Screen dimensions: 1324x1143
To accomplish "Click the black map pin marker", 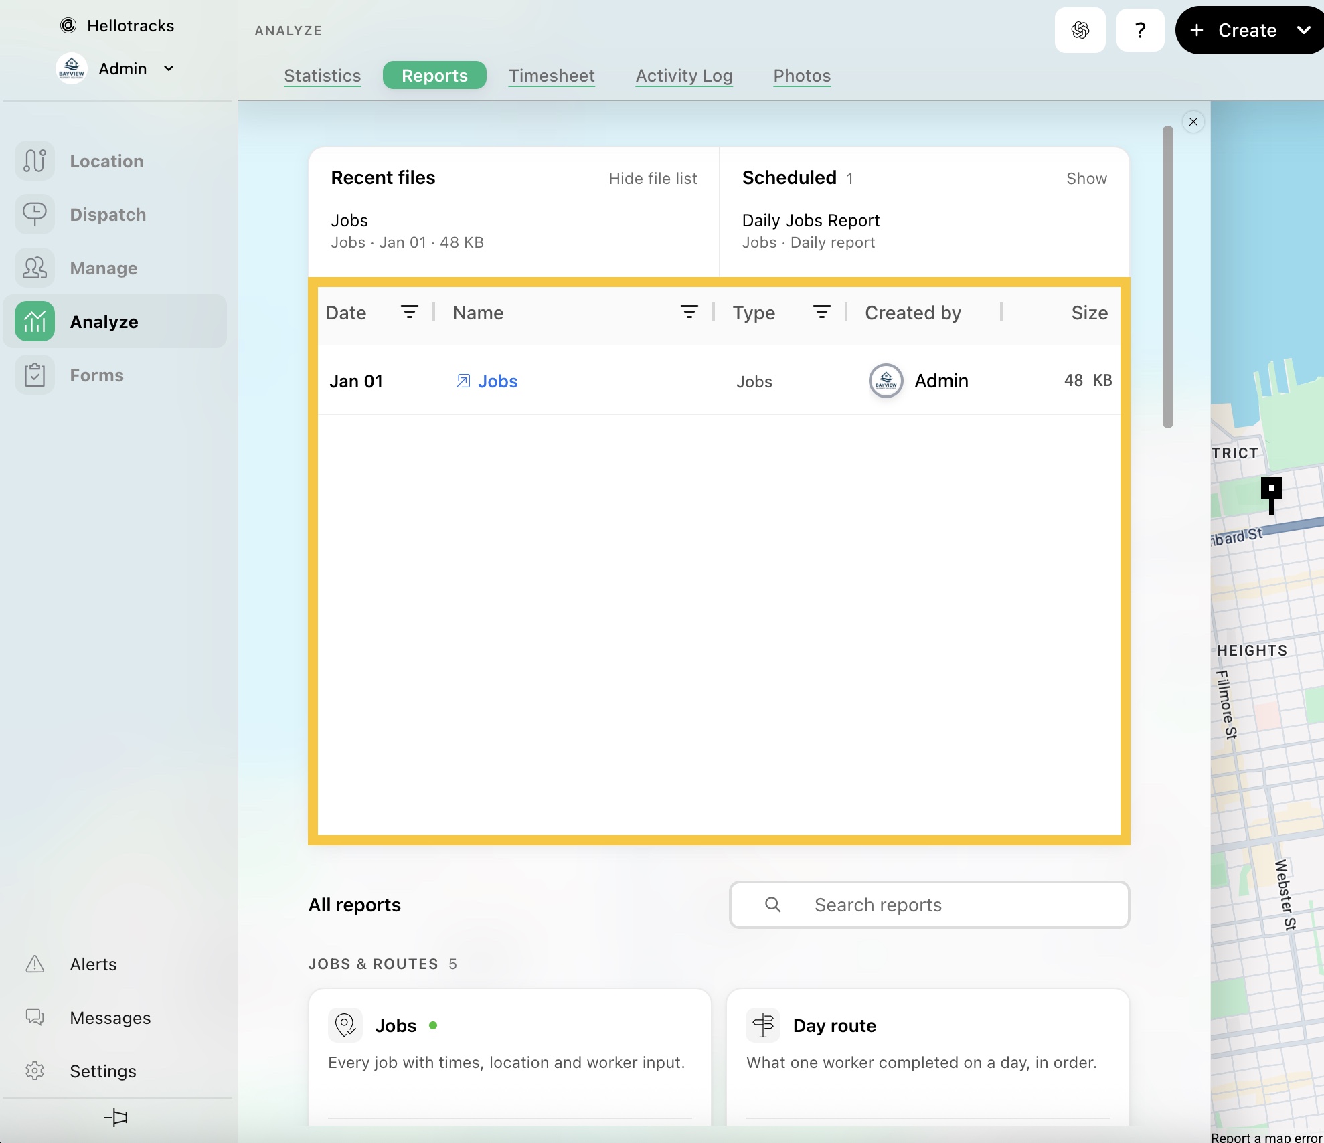I will pyautogui.click(x=1272, y=495).
